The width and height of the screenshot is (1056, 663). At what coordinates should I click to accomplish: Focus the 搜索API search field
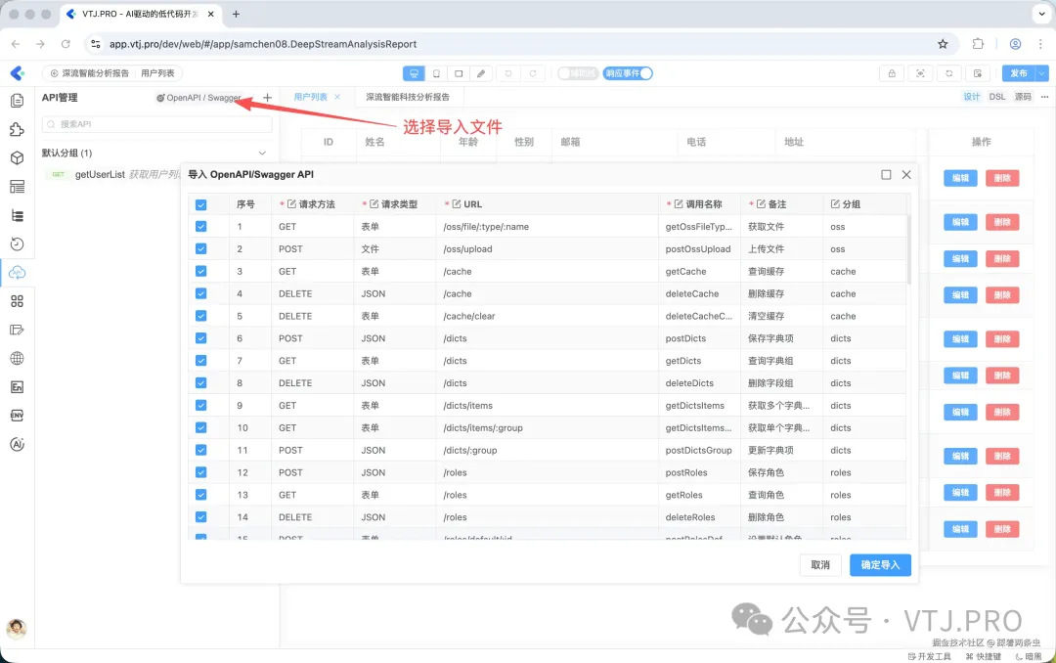click(x=156, y=124)
